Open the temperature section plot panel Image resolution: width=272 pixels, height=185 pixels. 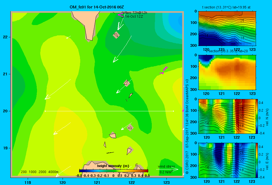pos(227,29)
